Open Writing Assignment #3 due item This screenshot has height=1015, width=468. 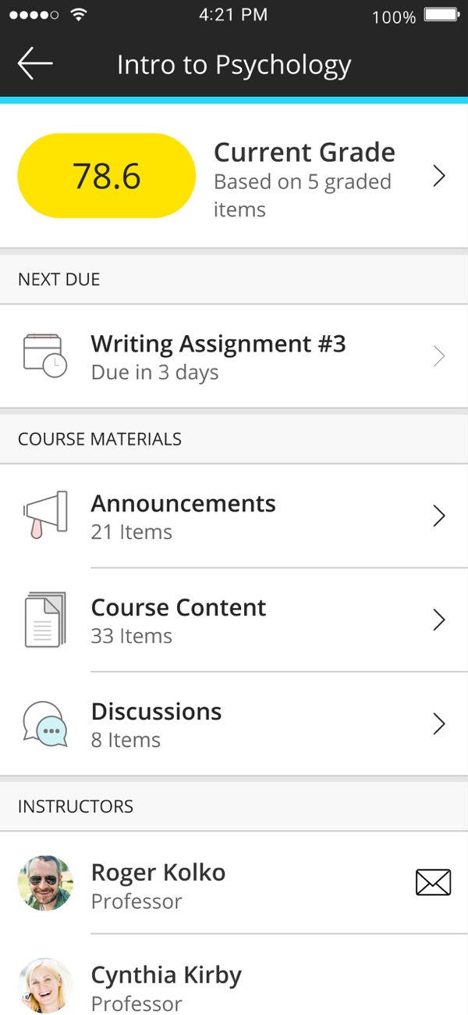coord(218,357)
